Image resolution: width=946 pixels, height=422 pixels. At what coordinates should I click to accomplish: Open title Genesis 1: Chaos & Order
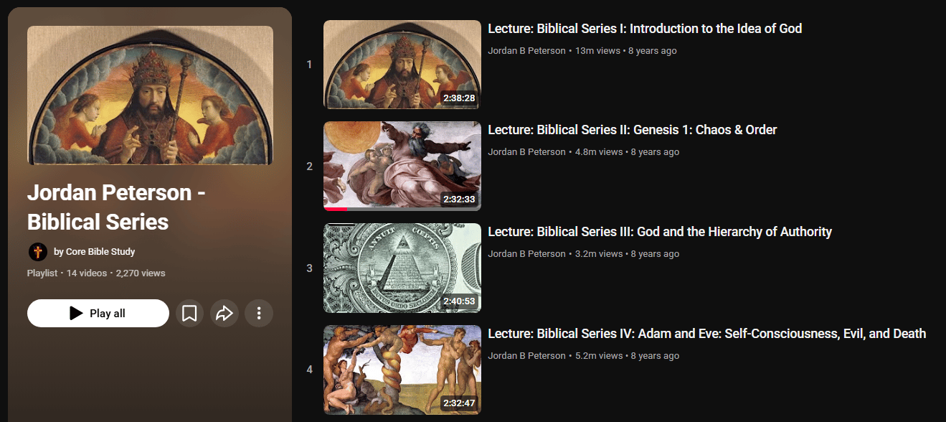click(633, 130)
